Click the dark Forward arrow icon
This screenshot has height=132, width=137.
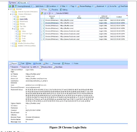13,6
